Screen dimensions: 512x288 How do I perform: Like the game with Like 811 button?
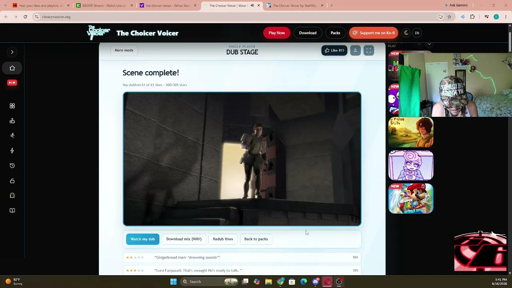pyautogui.click(x=334, y=50)
